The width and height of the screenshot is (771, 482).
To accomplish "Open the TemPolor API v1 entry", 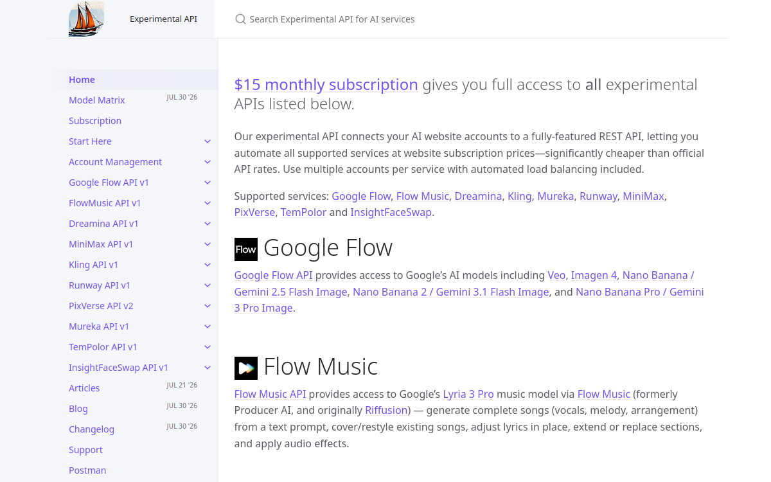I will pyautogui.click(x=103, y=347).
